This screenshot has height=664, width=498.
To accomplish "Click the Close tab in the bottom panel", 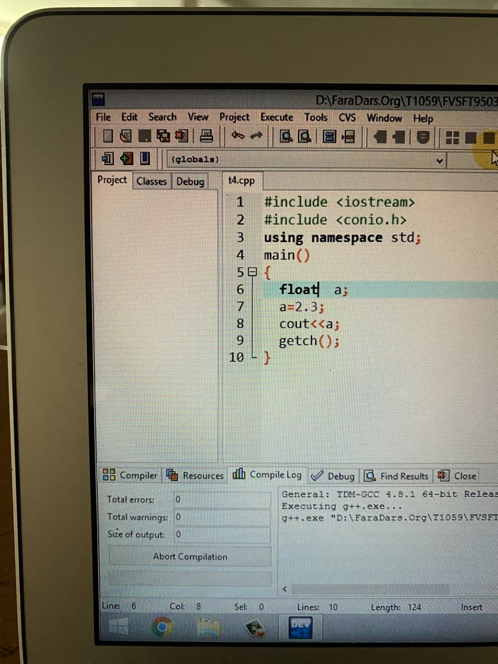I will (x=457, y=476).
